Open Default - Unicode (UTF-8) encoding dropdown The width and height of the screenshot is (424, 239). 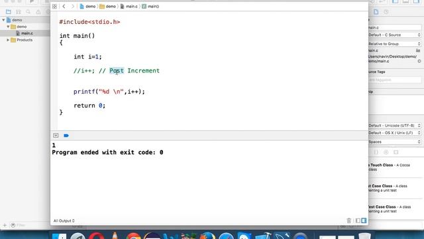tap(395, 125)
